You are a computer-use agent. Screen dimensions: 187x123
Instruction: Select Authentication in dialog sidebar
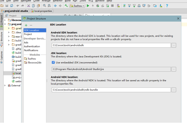coord(32,46)
